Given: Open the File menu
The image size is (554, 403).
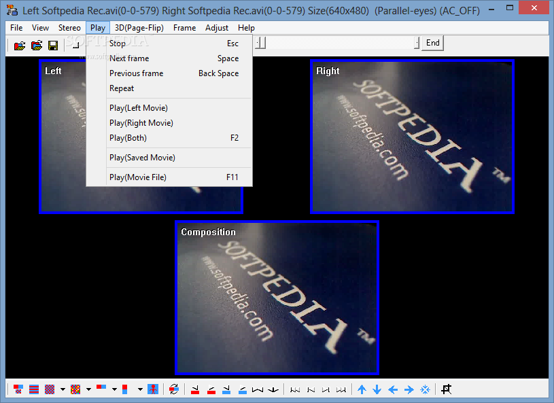Looking at the screenshot, I should pos(16,28).
